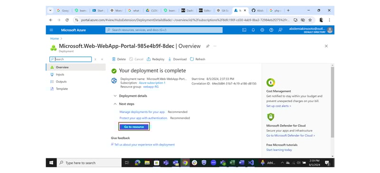This screenshot has width=380, height=173.
Task: Open the Azure notifications bell
Action: pyautogui.click(x=253, y=30)
